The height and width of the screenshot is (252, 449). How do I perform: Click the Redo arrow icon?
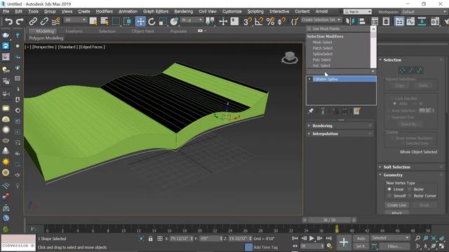(x=20, y=22)
